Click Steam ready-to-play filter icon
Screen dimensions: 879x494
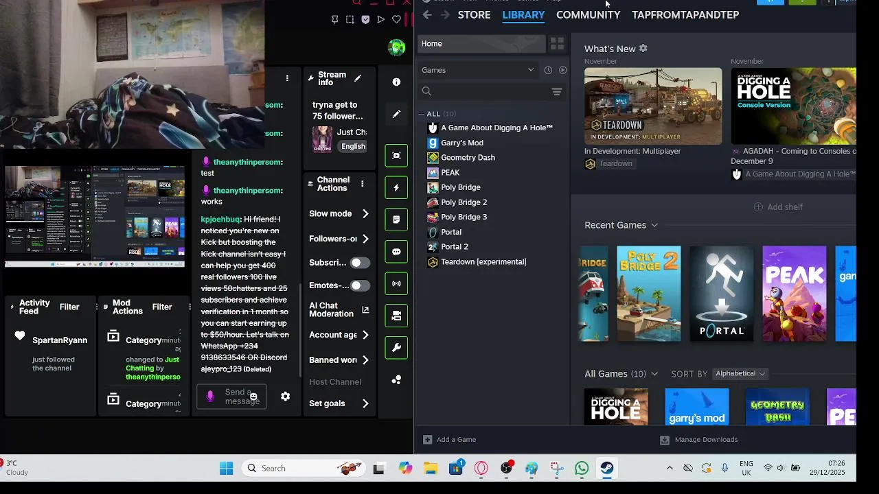563,70
